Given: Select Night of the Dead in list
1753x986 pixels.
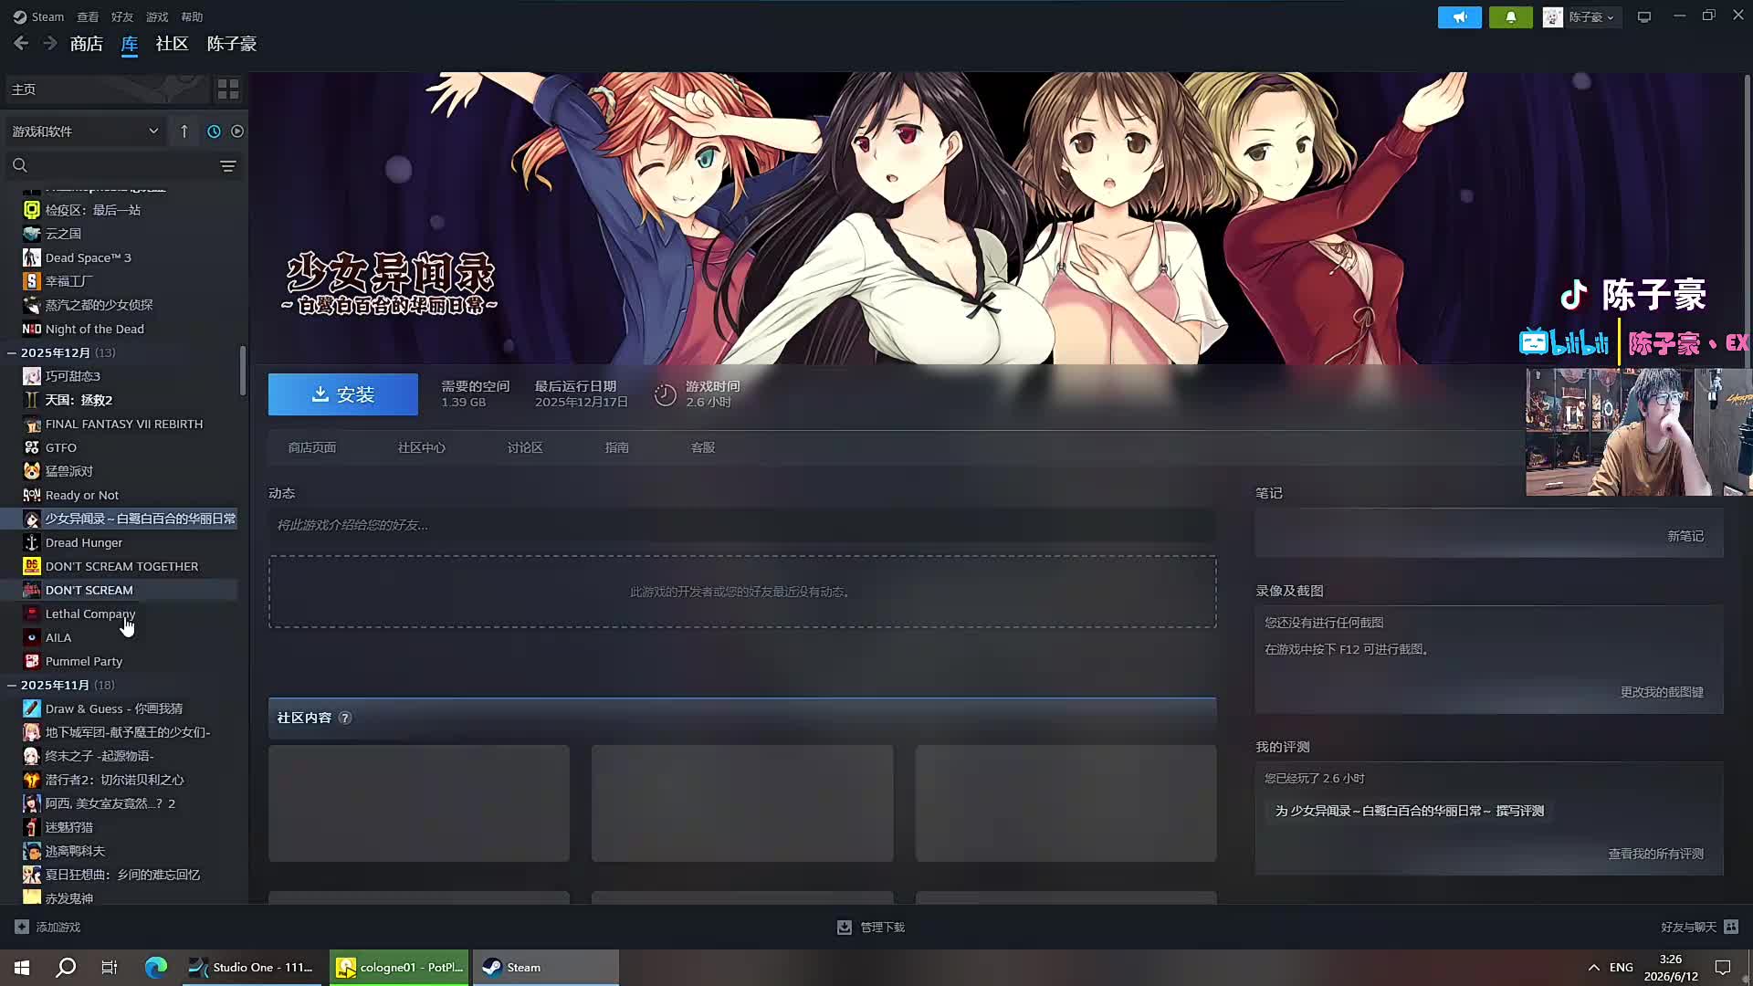Looking at the screenshot, I should 95,329.
